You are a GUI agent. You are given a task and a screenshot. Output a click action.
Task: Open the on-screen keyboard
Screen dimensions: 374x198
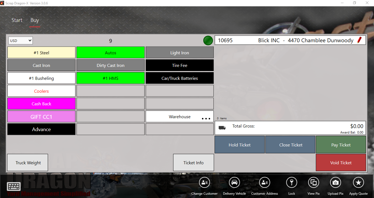coord(13,187)
